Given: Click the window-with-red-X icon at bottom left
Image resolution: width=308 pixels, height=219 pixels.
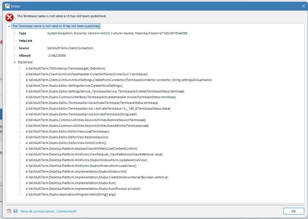Looking at the screenshot, I should tap(9, 211).
